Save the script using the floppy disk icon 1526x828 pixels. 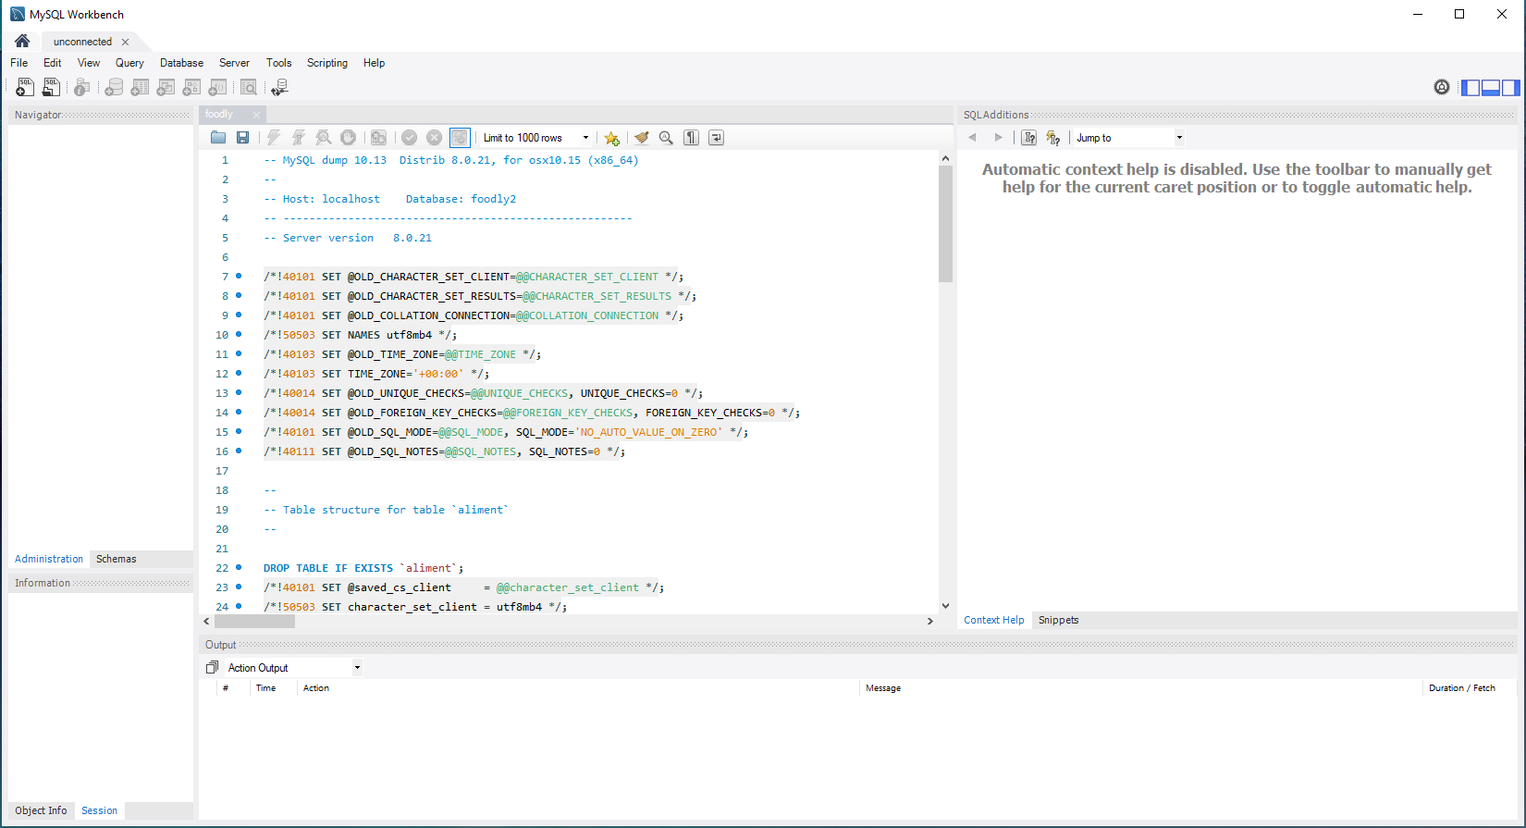click(242, 138)
